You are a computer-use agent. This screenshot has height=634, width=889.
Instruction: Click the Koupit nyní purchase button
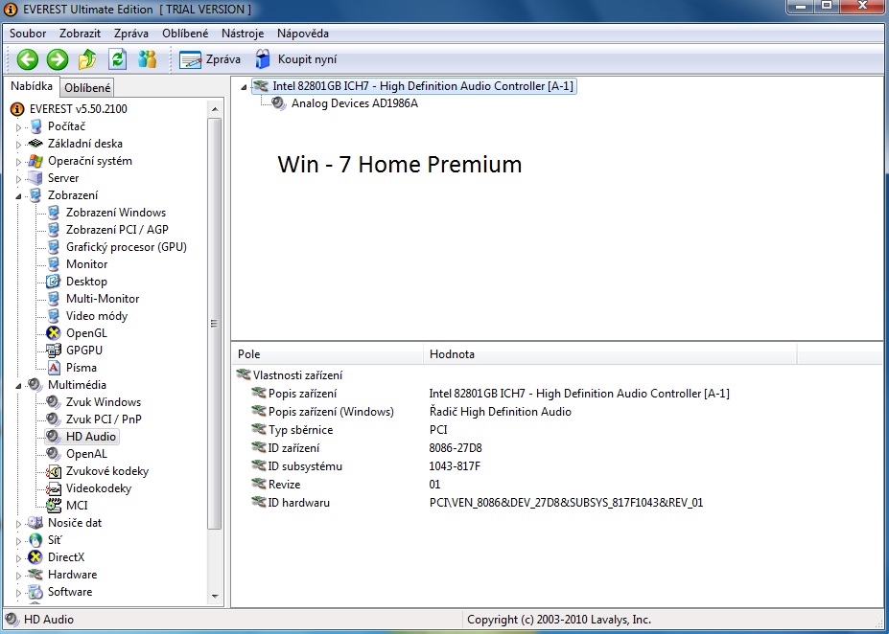coord(295,58)
